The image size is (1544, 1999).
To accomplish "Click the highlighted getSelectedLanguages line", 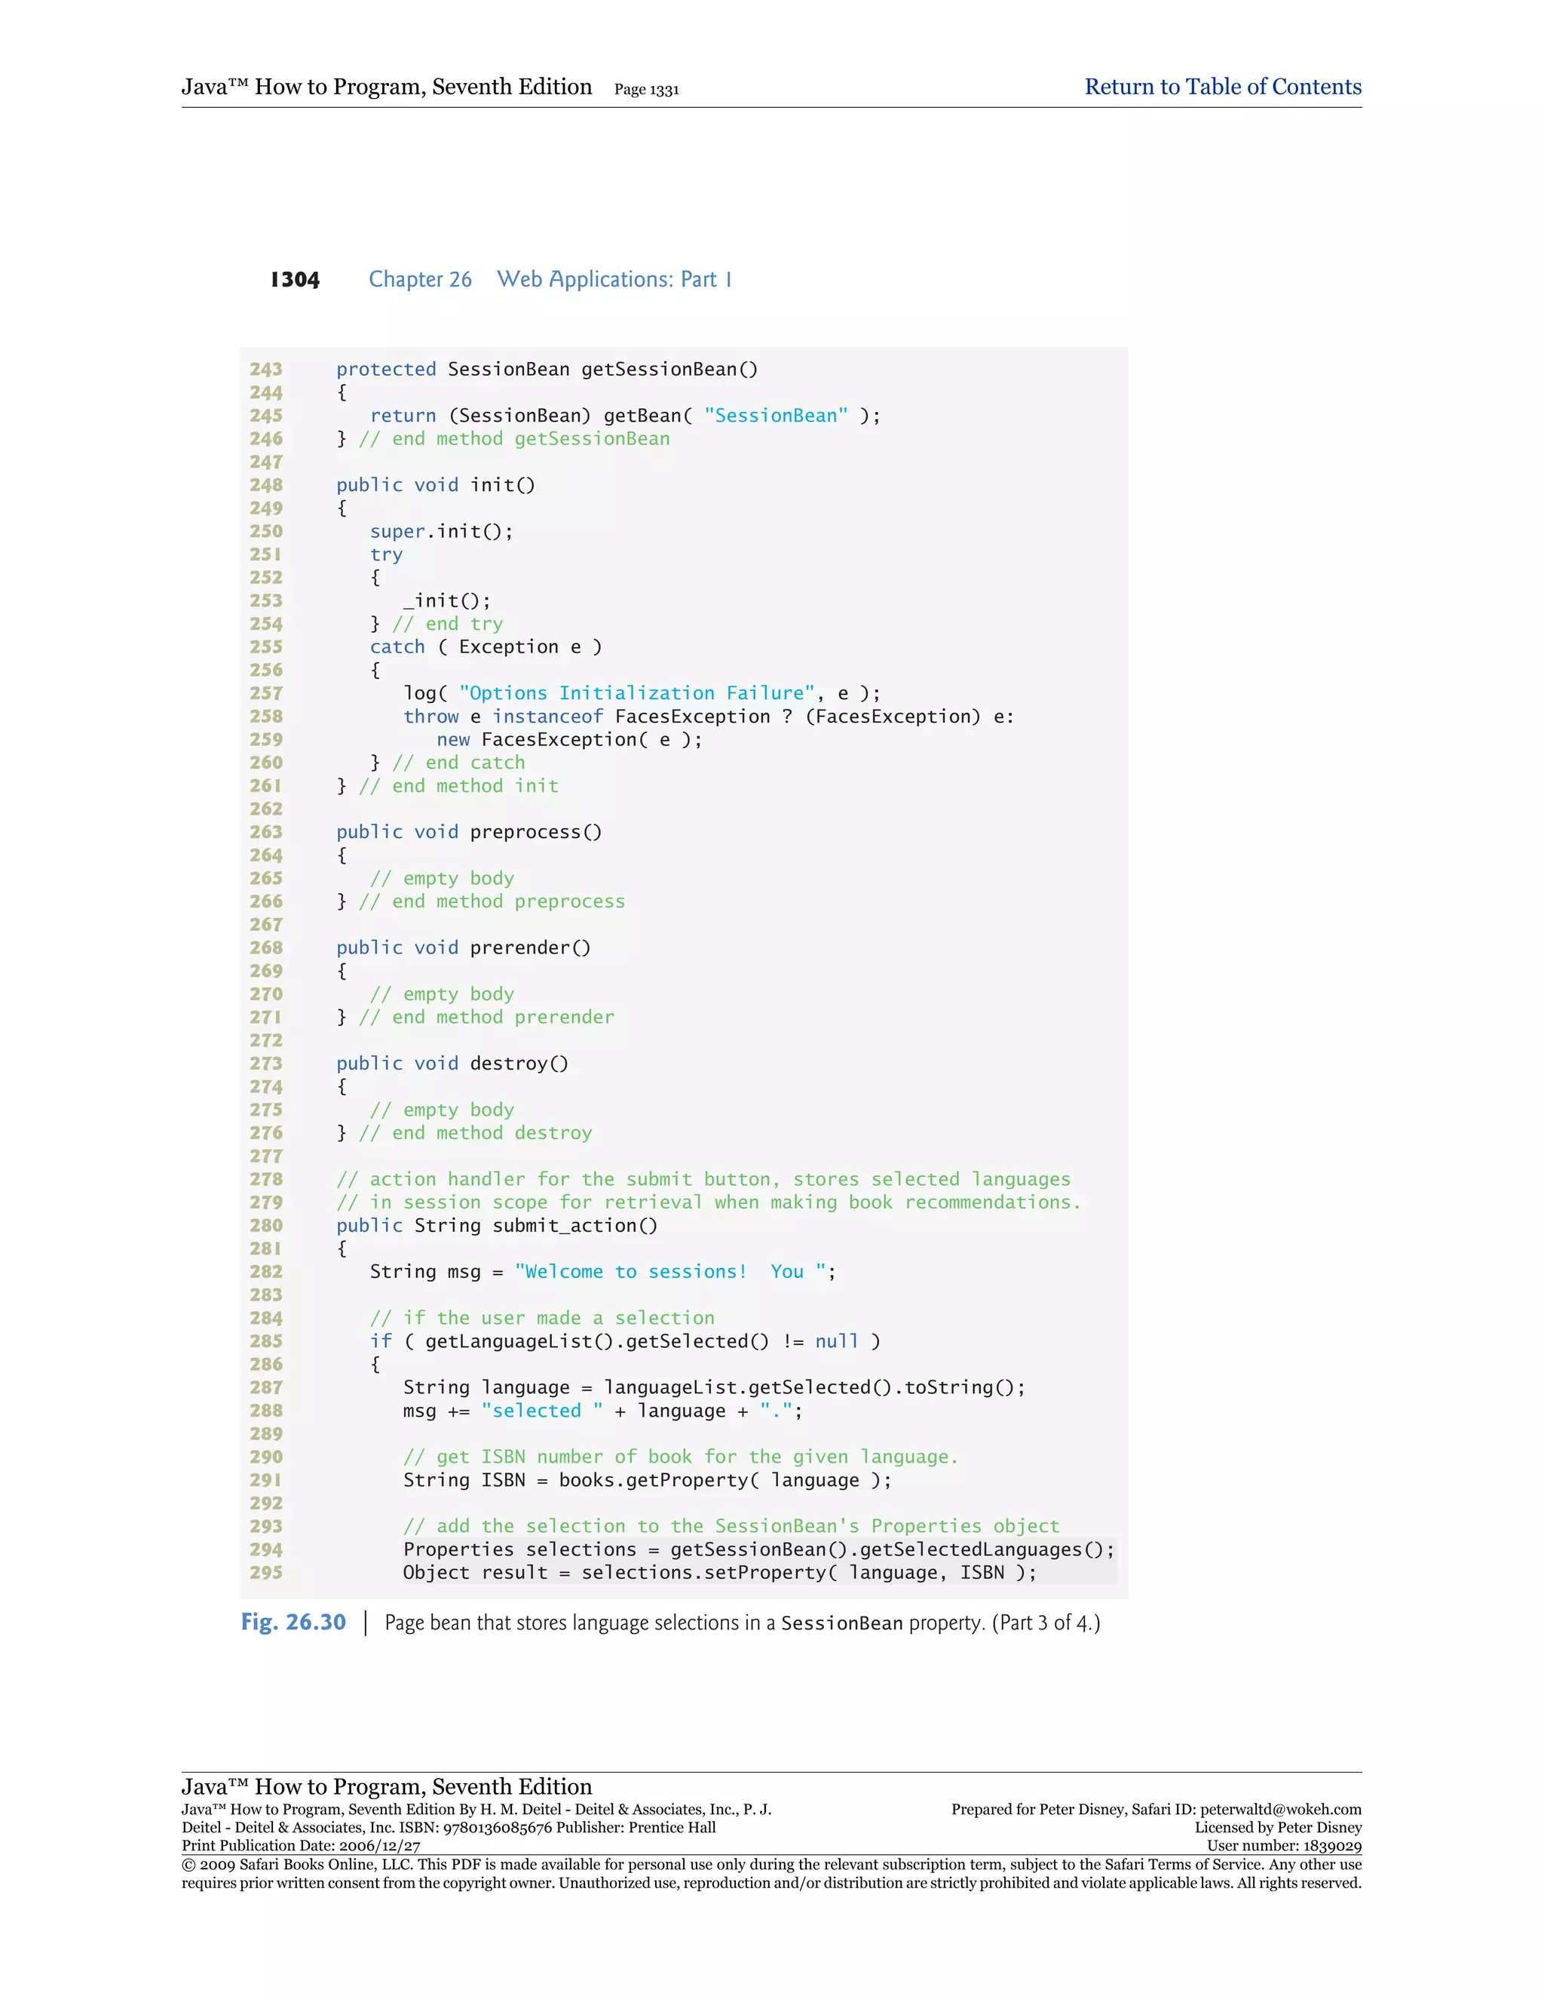I will (758, 1549).
